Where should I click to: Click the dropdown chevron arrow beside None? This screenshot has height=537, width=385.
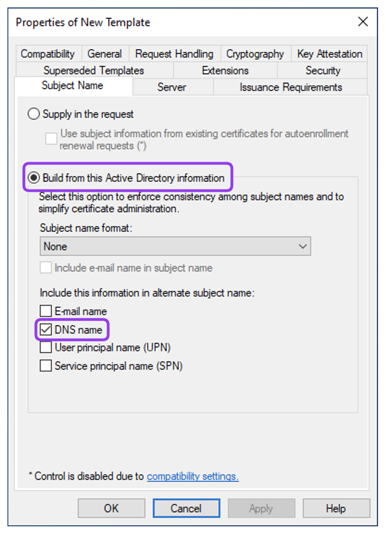[x=303, y=246]
